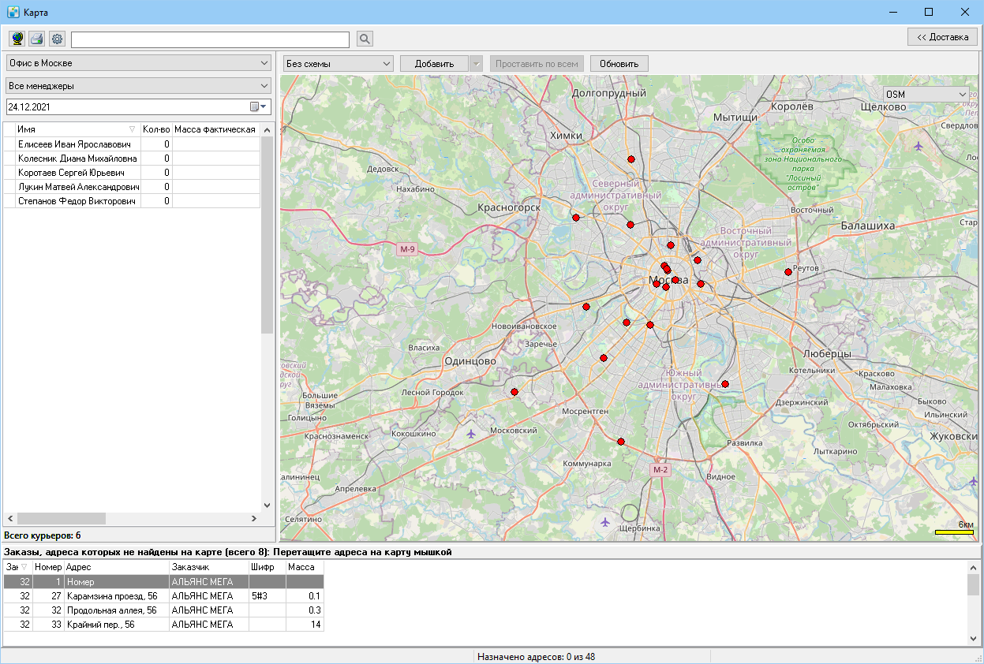Click the vertical scrollbar thumb of the courier list
Image resolution: width=984 pixels, height=664 pixels.
tap(267, 235)
